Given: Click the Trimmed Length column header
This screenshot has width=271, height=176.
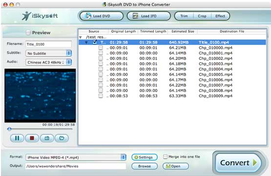Looking at the screenshot, I should tap(153, 31).
